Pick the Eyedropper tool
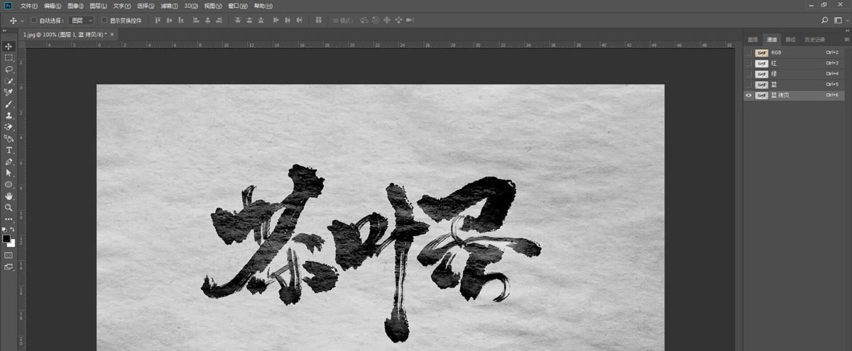This screenshot has width=852, height=351. 9,92
